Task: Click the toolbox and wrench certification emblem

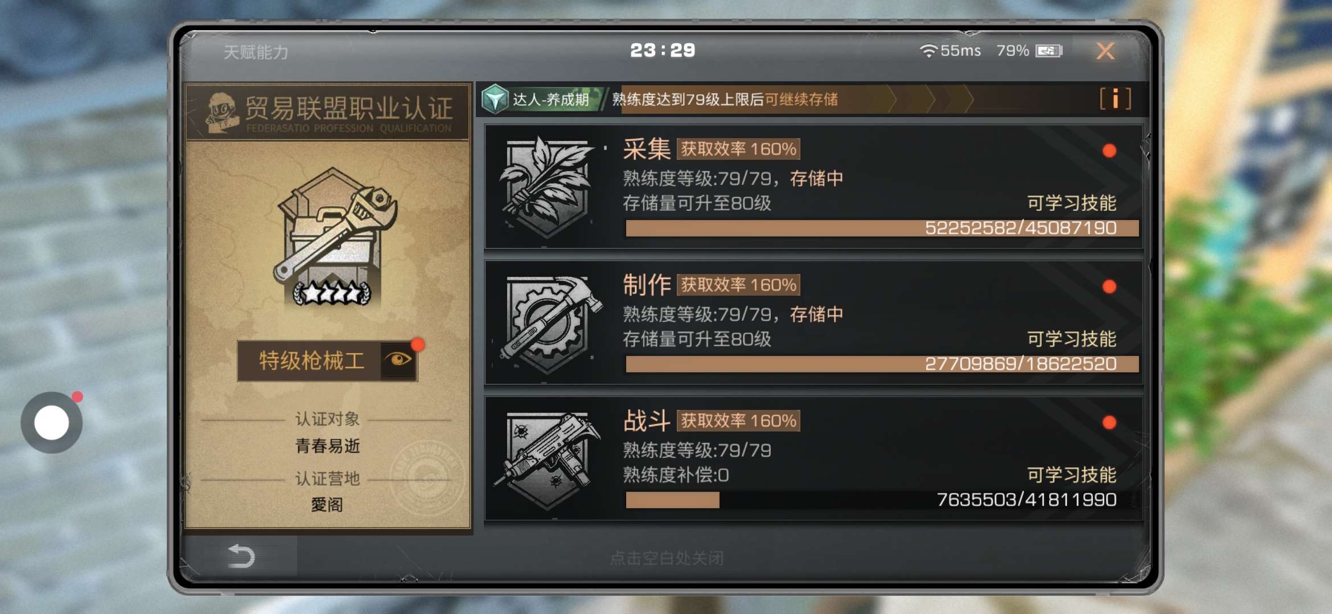Action: (335, 236)
